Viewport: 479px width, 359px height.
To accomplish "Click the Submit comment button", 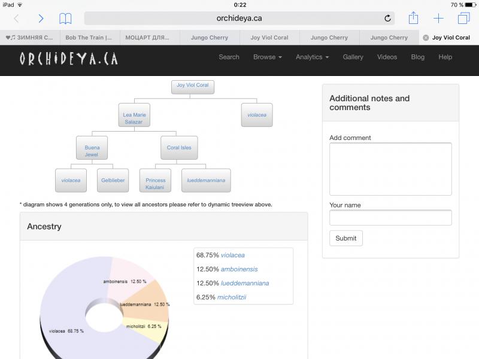I will click(x=345, y=238).
